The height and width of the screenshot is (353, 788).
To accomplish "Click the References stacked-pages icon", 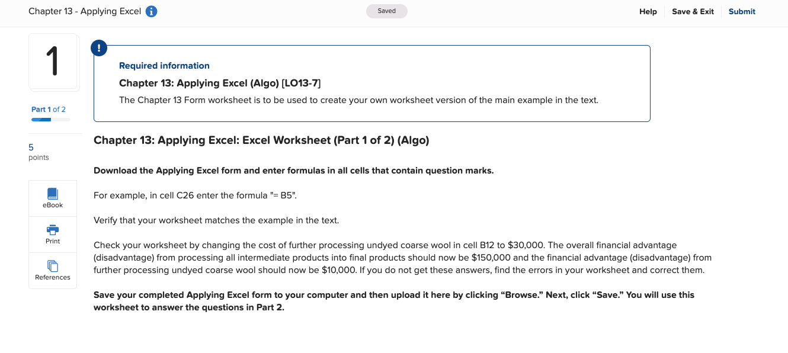I will click(x=52, y=267).
